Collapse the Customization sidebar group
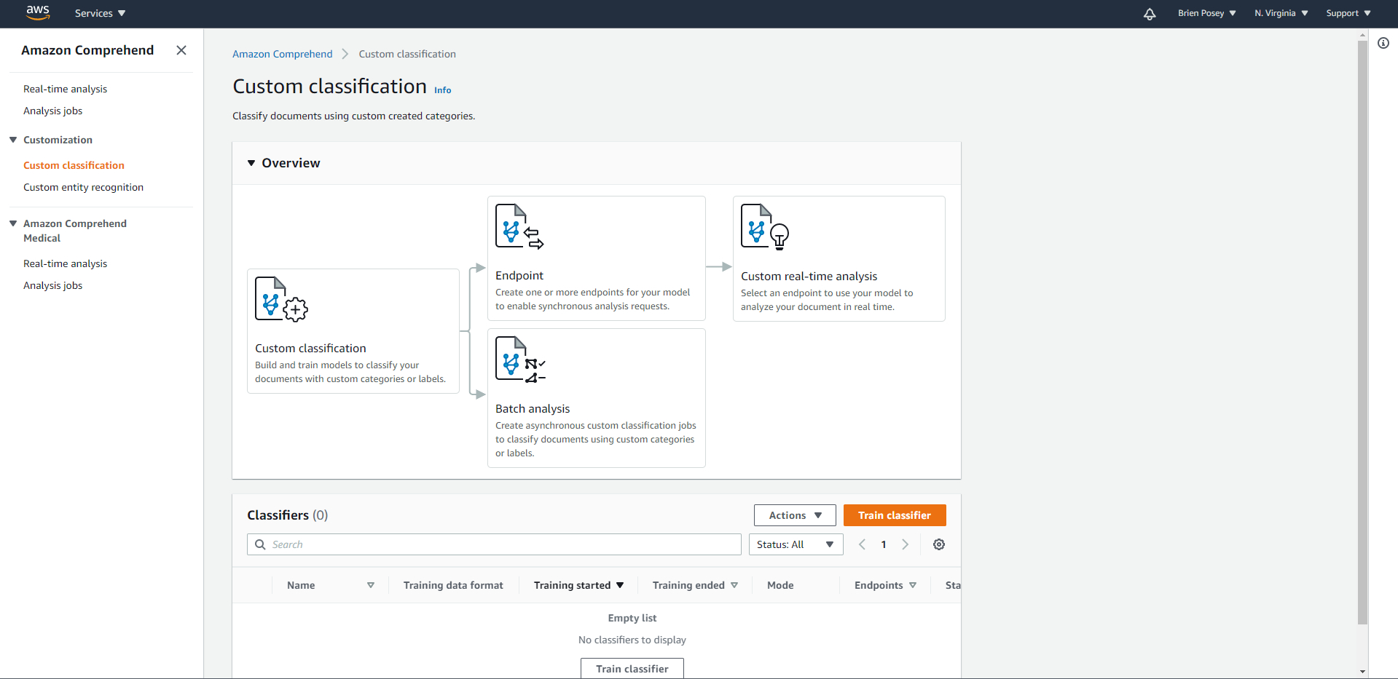Viewport: 1398px width, 679px height. coord(13,140)
